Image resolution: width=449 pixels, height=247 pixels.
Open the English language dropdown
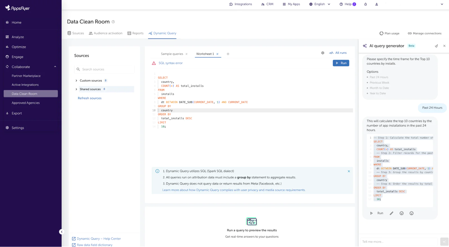pos(320,4)
